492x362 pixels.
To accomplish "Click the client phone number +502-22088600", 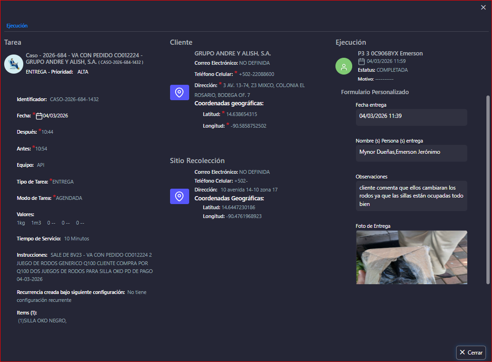I will [256, 74].
